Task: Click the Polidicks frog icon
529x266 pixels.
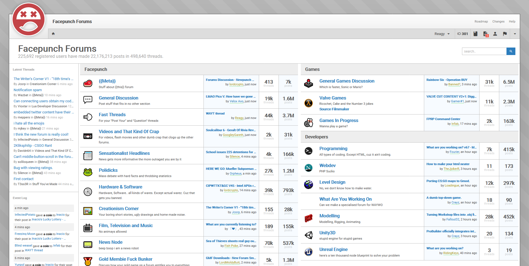Action: tap(88, 172)
